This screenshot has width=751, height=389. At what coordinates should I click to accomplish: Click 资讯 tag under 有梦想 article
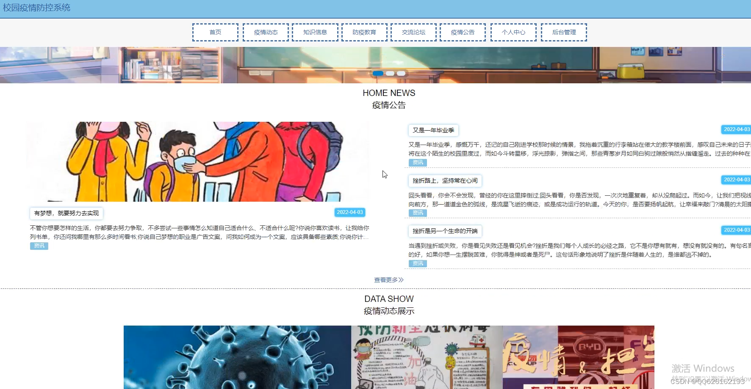39,246
